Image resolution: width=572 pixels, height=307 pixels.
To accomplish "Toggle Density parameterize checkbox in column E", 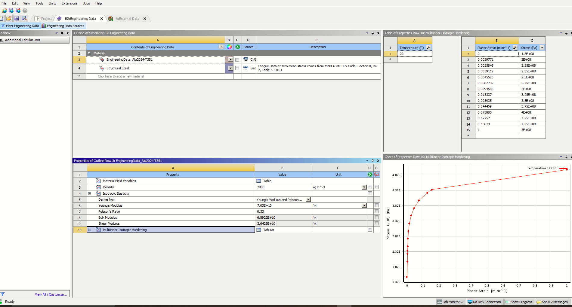I will click(x=376, y=187).
